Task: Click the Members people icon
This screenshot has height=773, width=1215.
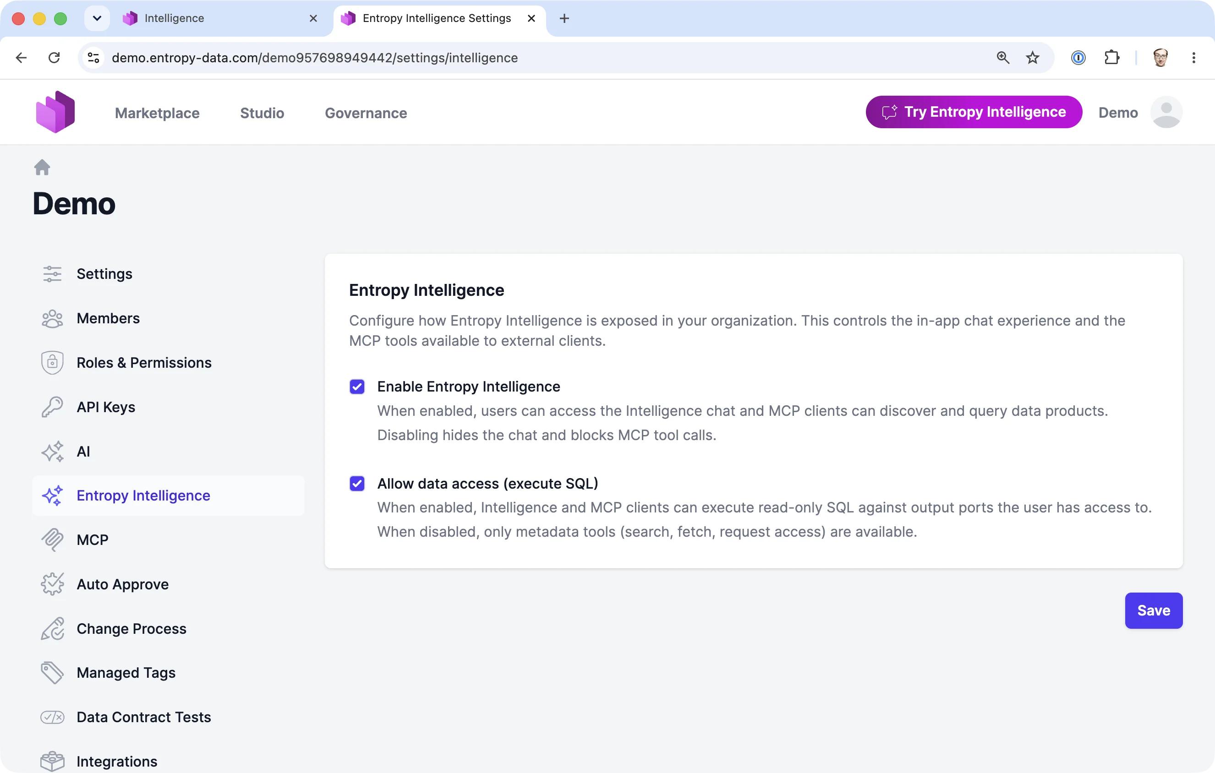Action: click(52, 318)
